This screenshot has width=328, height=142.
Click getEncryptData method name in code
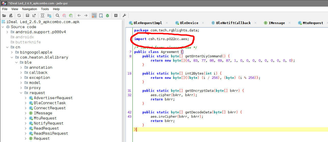click(x=199, y=91)
